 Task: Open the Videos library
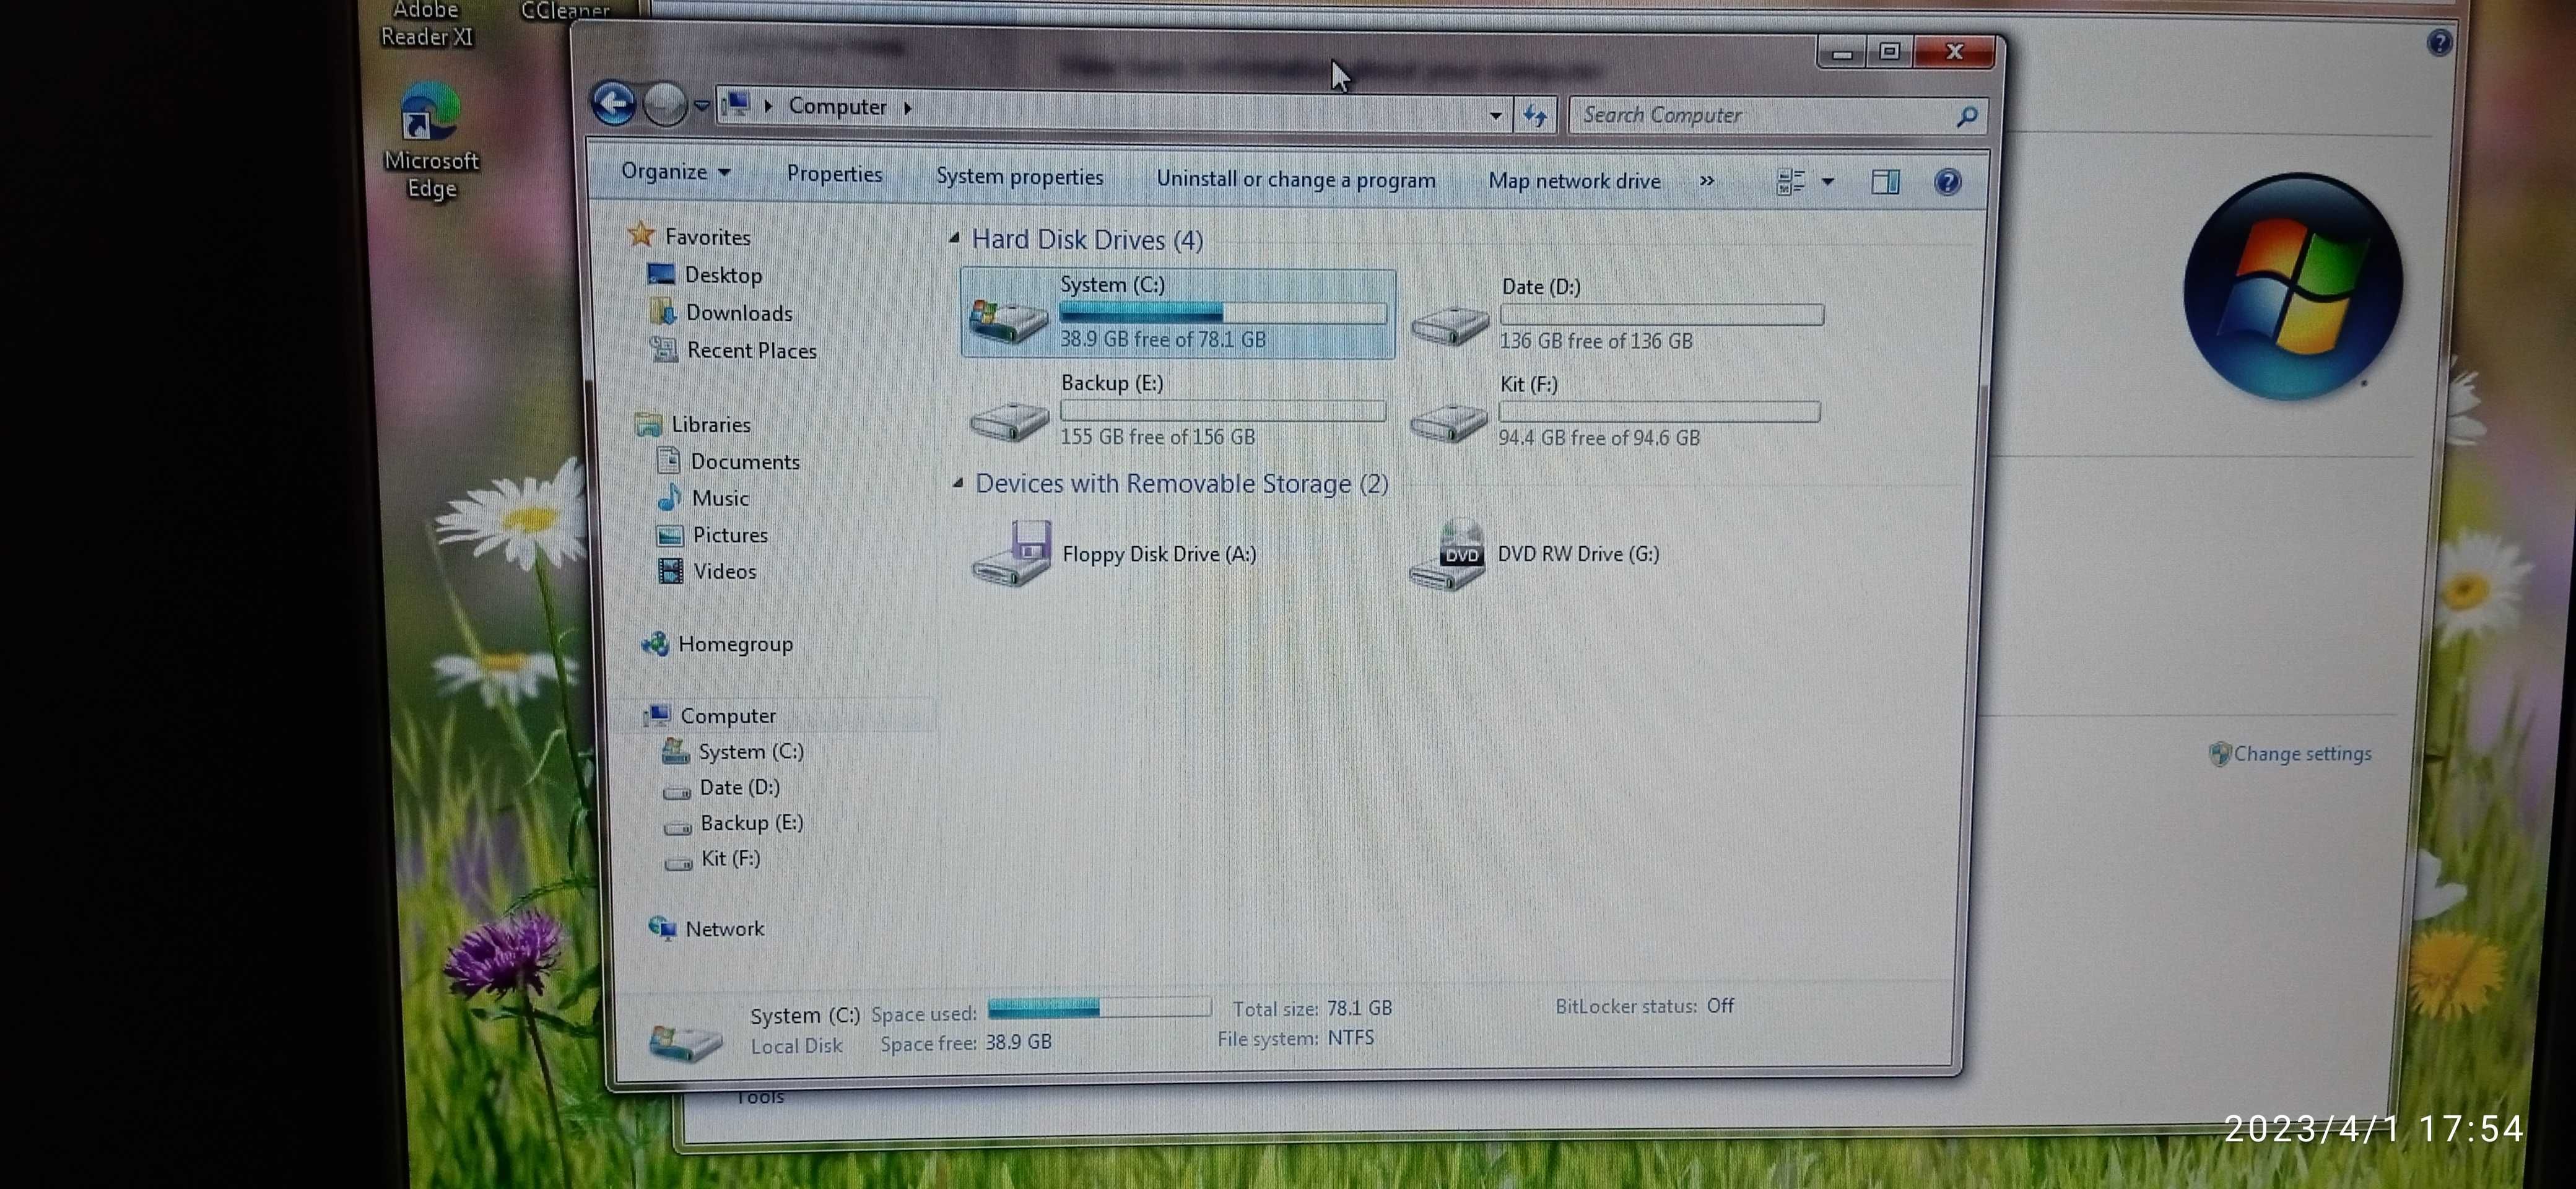pos(707,571)
